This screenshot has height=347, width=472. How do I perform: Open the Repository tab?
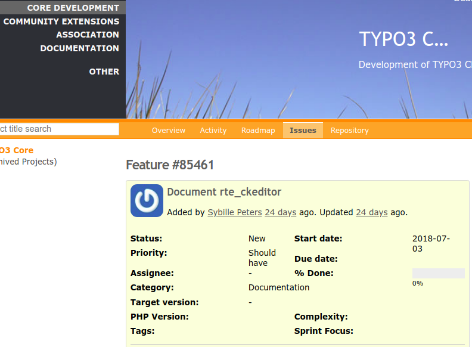(x=349, y=131)
